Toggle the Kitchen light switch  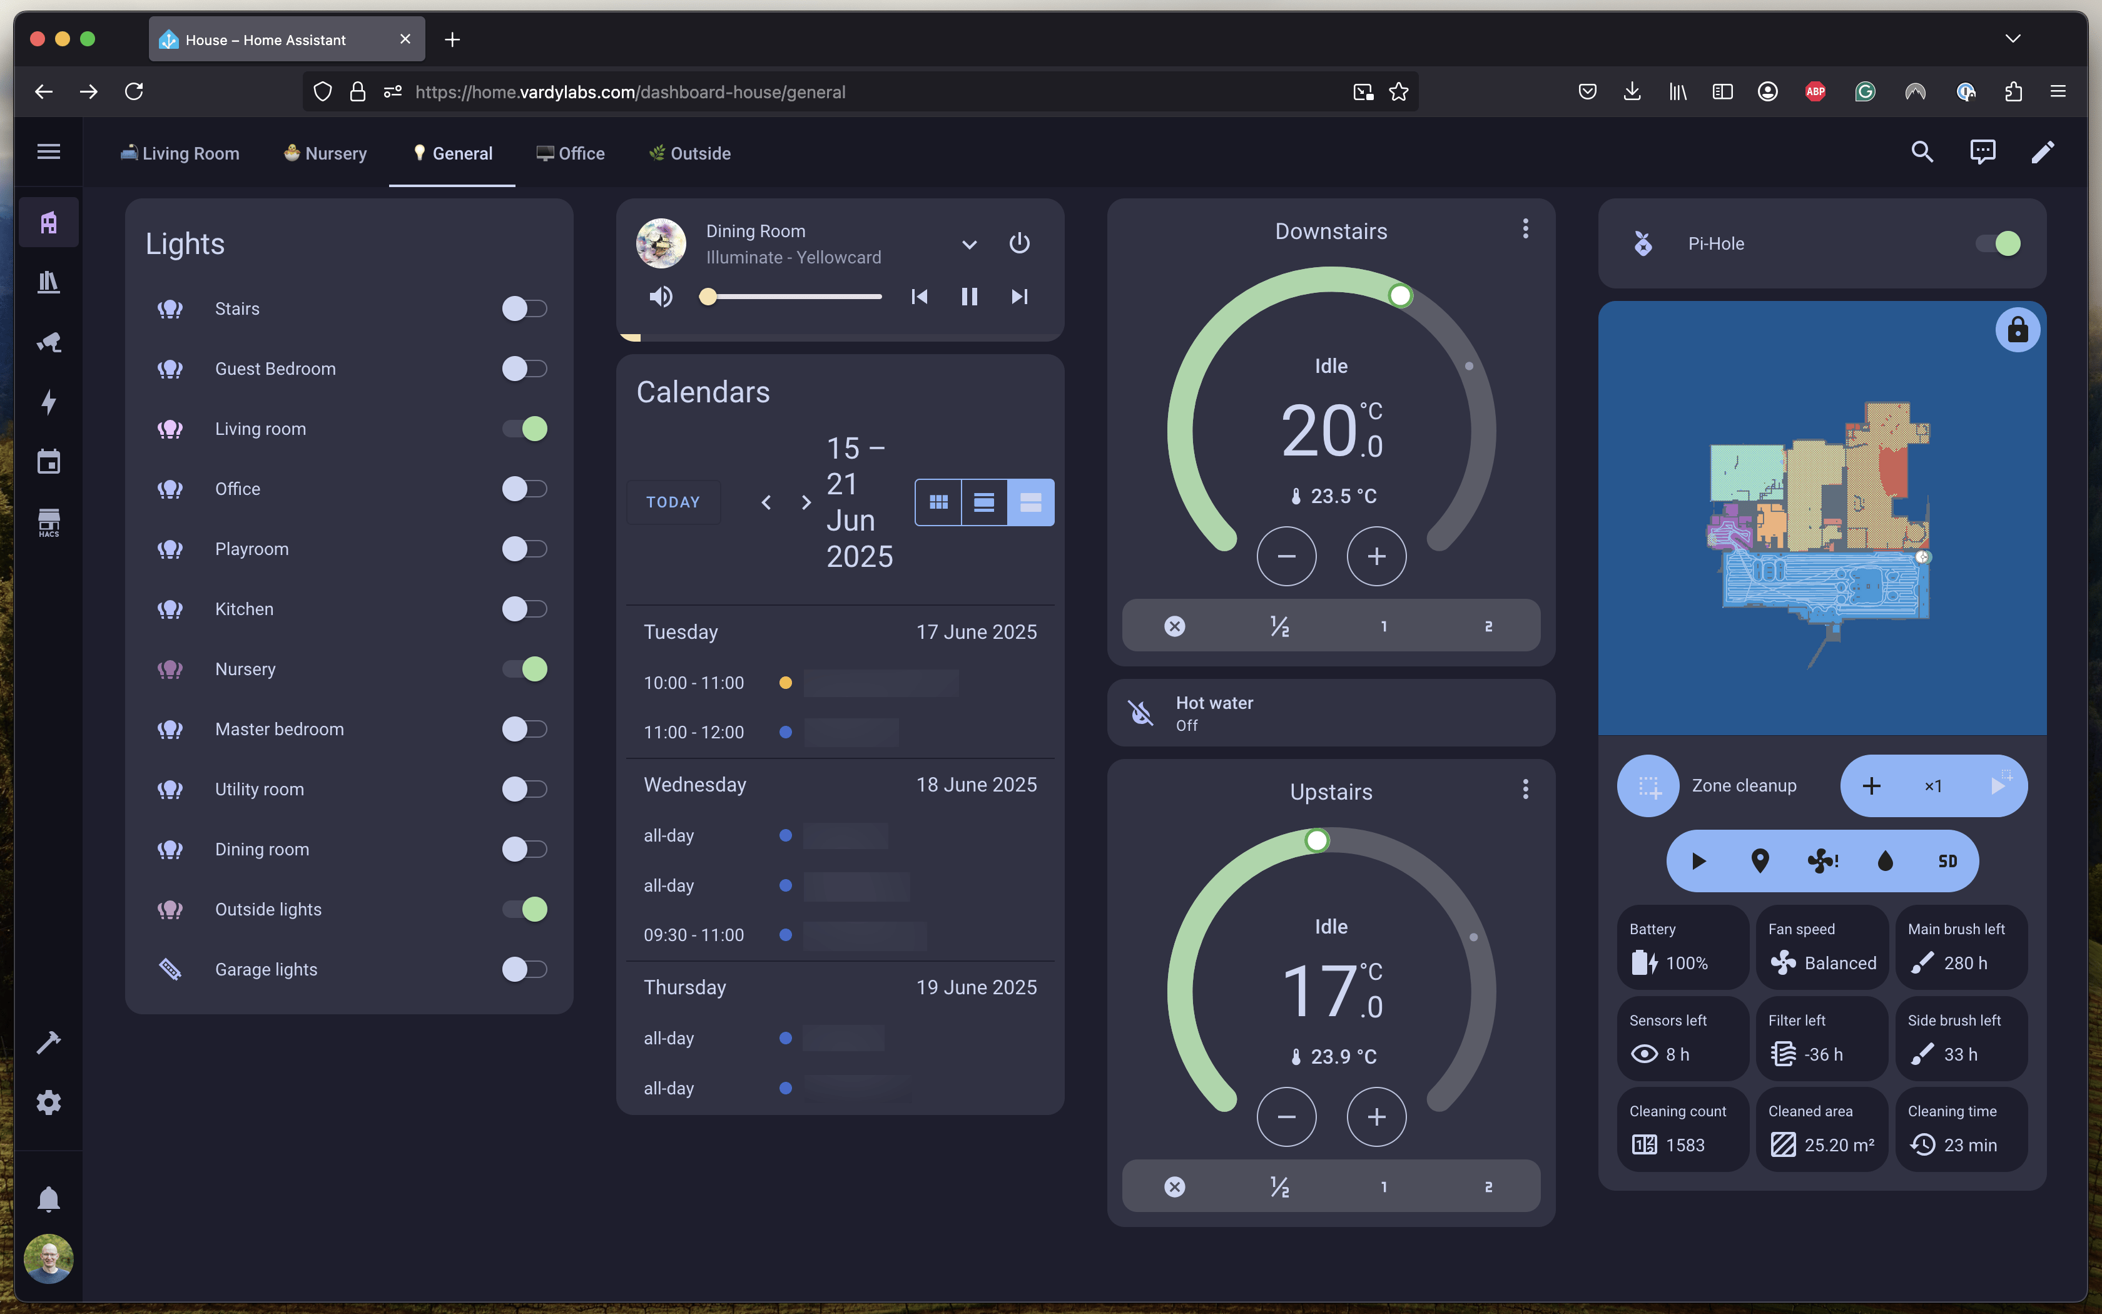[x=524, y=608]
